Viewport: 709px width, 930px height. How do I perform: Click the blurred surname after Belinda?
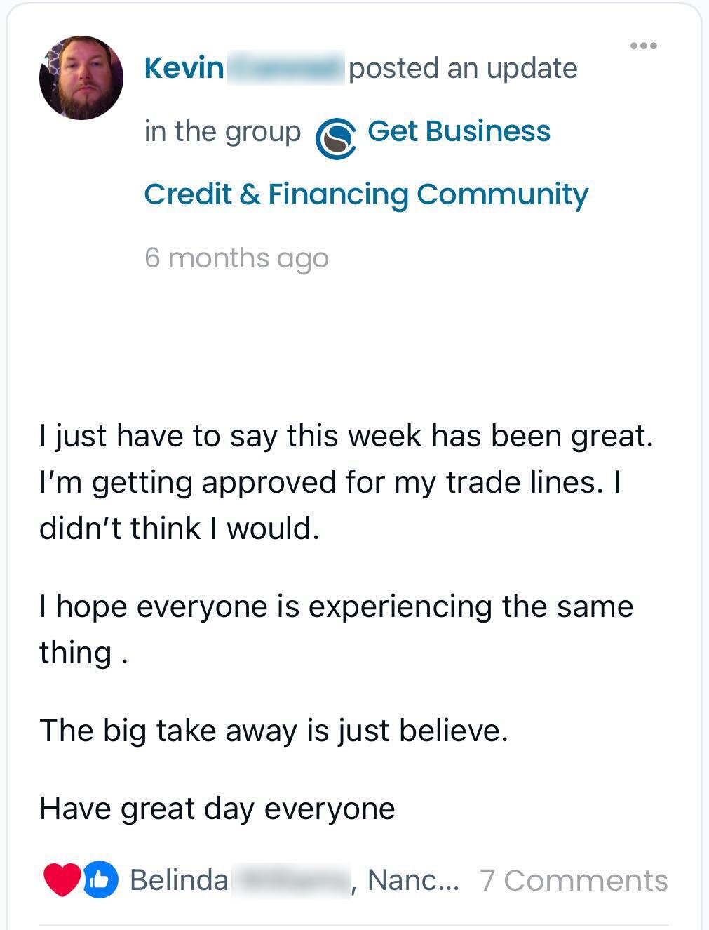(x=290, y=880)
